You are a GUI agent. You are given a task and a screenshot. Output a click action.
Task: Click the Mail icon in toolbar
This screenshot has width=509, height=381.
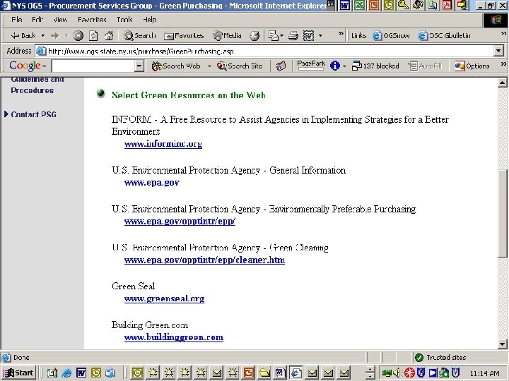pos(274,35)
